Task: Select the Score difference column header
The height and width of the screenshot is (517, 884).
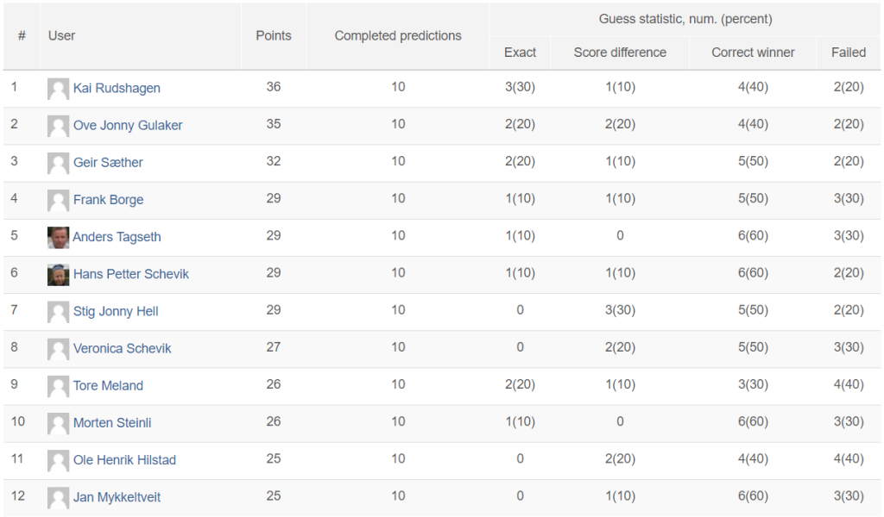Action: [620, 53]
